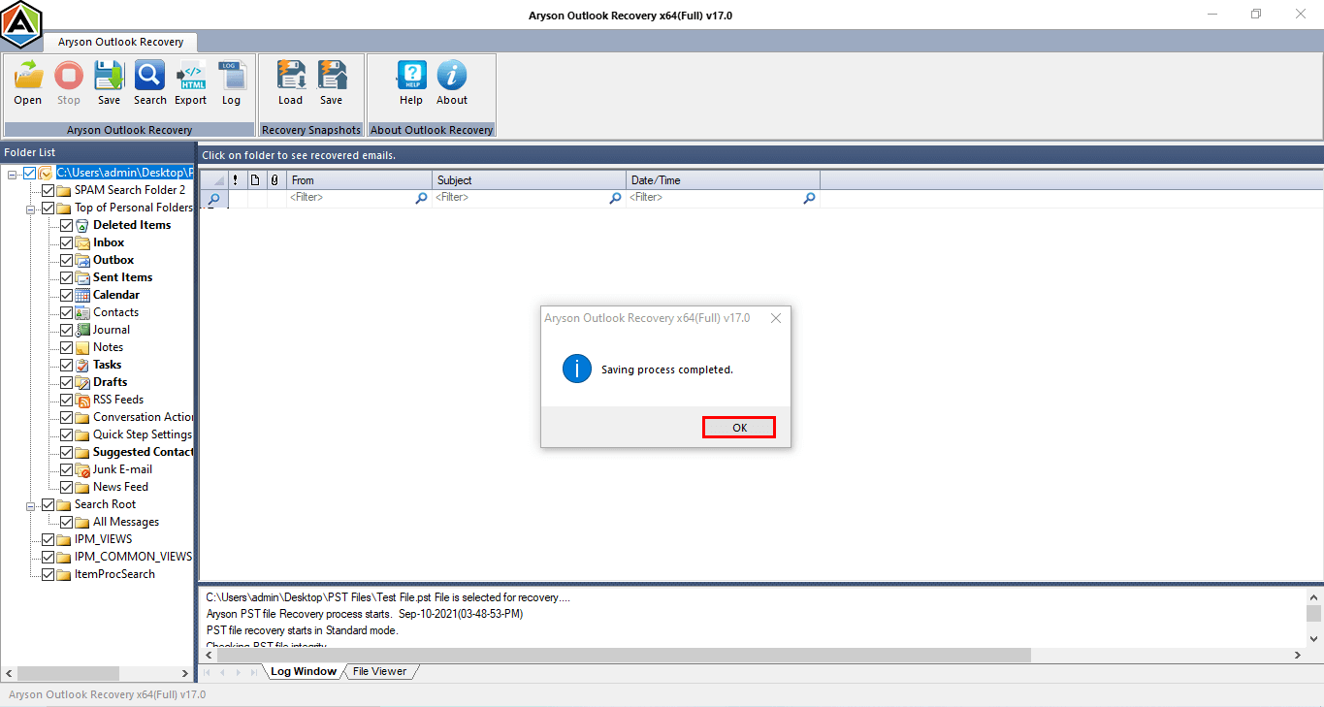Click the search icon in the From filter
This screenshot has height=707, width=1324.
coord(421,198)
